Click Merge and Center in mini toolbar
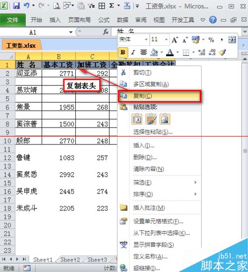Image resolution: width=248 pixels, height=272 pixels. [232, 40]
